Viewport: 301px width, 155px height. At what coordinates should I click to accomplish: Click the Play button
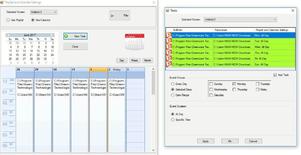pos(120,16)
